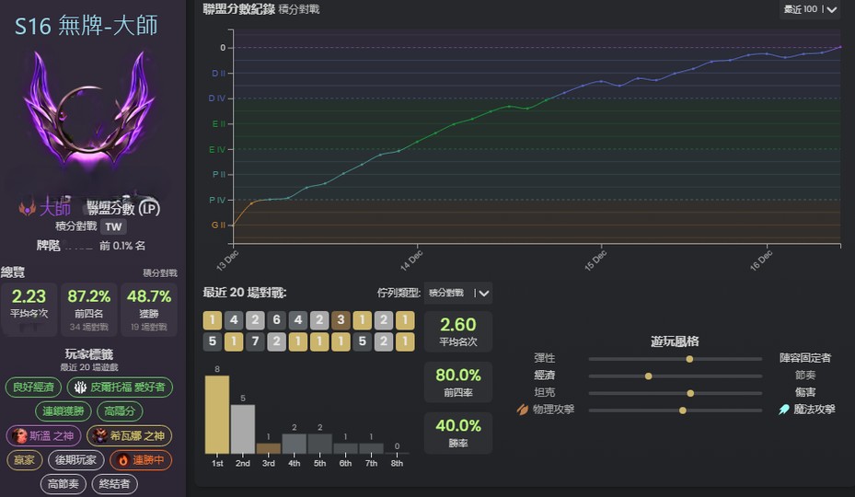The image size is (855, 497).
Task: Click the small Master tier icon beside 大師
Action: (27, 208)
